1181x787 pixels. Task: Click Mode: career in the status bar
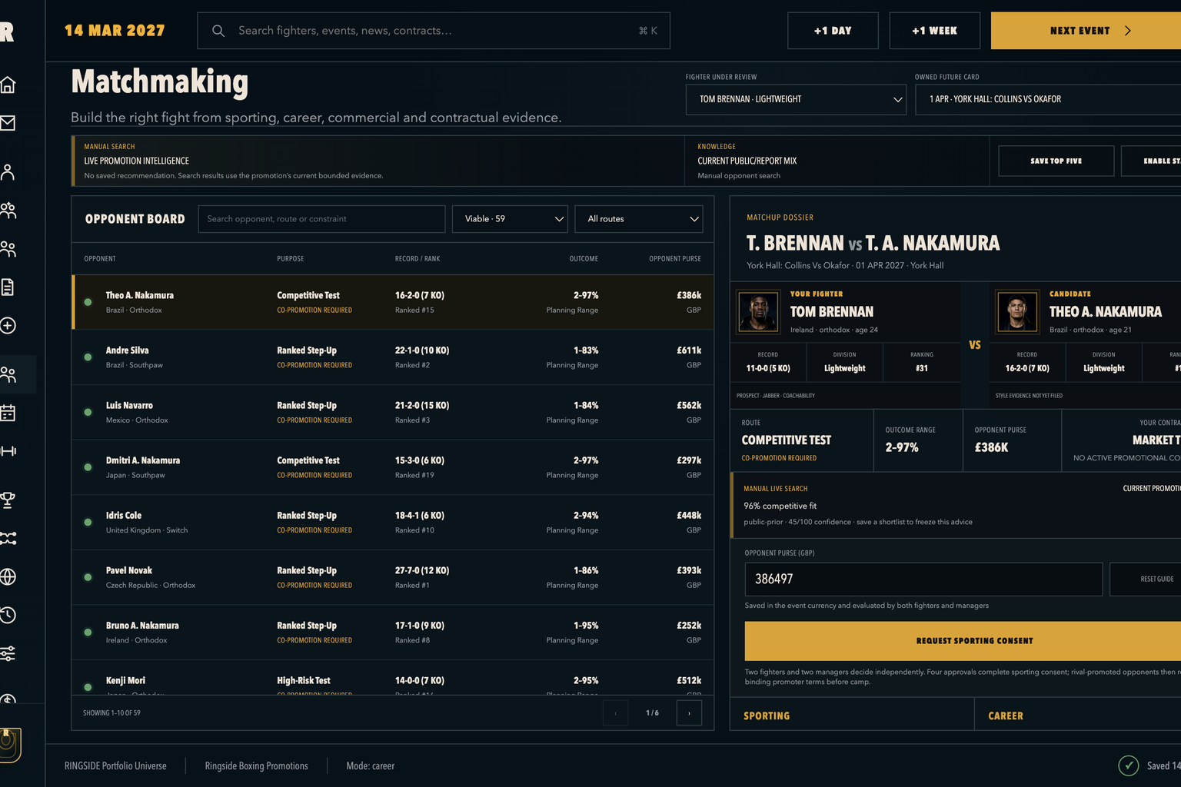(370, 766)
